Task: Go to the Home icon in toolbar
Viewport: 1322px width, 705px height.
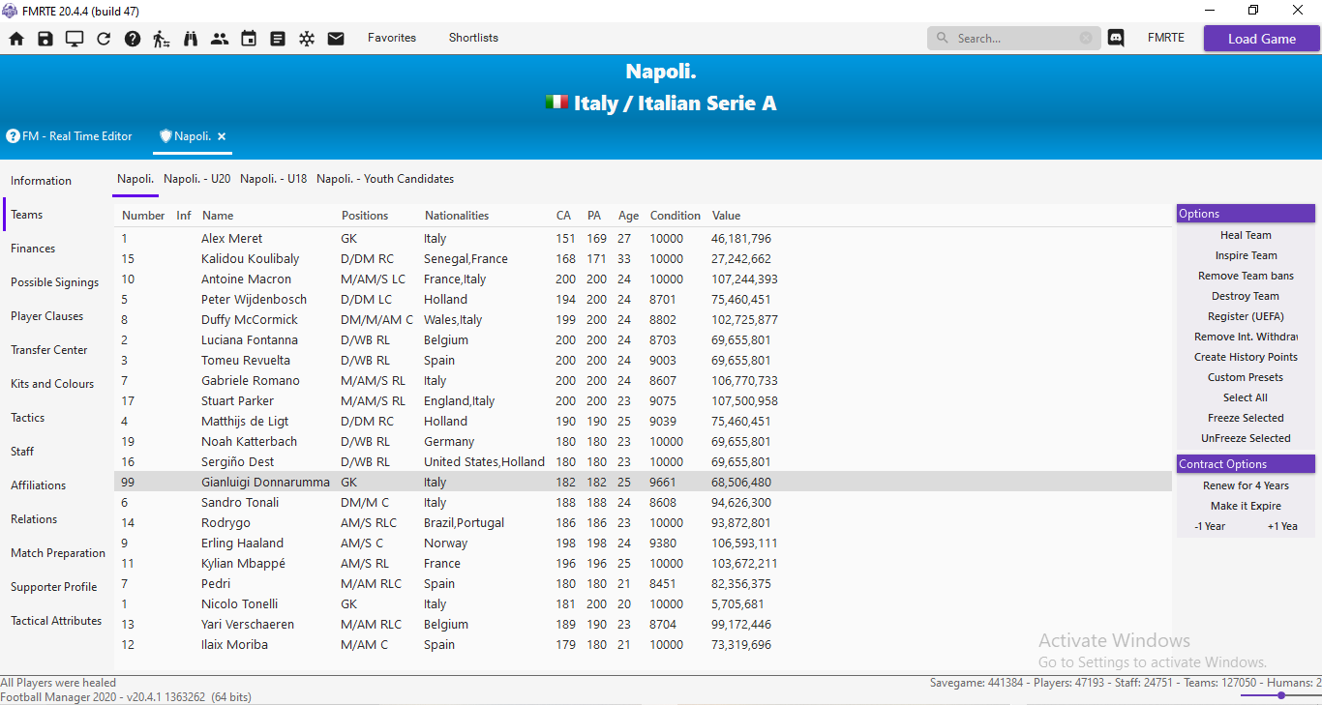Action: coord(16,39)
